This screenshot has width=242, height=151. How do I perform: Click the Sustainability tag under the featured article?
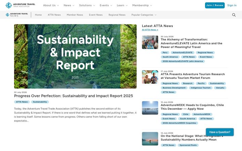pos(40,102)
